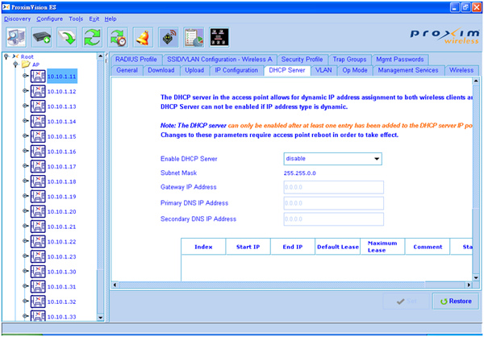Click the scheduled refresh clock toolbar icon
Viewport: 484px width, 337px height.
[118, 37]
